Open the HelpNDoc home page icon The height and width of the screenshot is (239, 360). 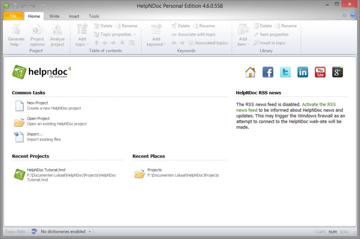coord(250,72)
